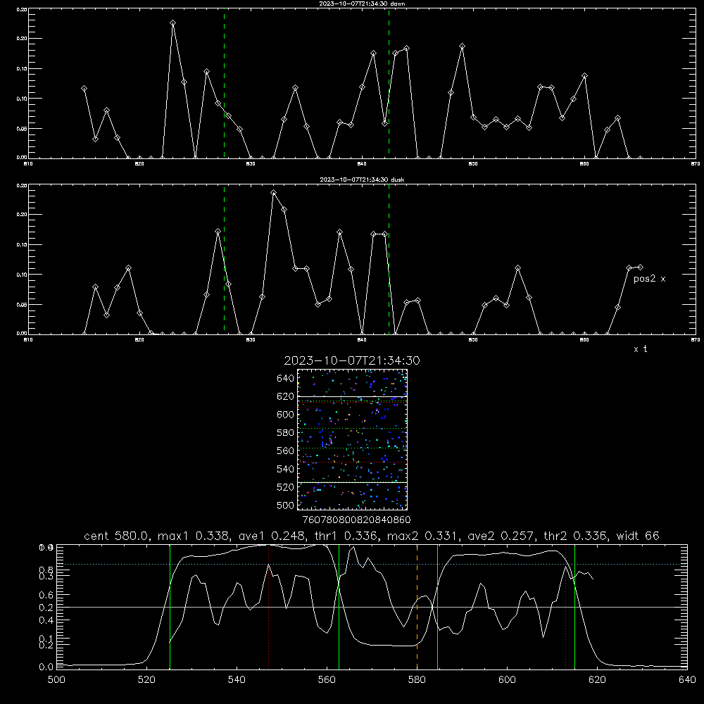Click the bottom plot x-axis label 500
Image resolution: width=704 pixels, height=704 pixels.
click(56, 680)
